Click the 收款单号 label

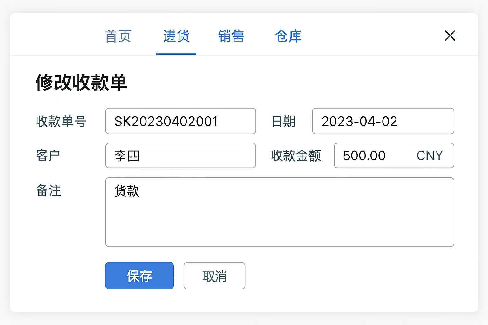pyautogui.click(x=61, y=121)
